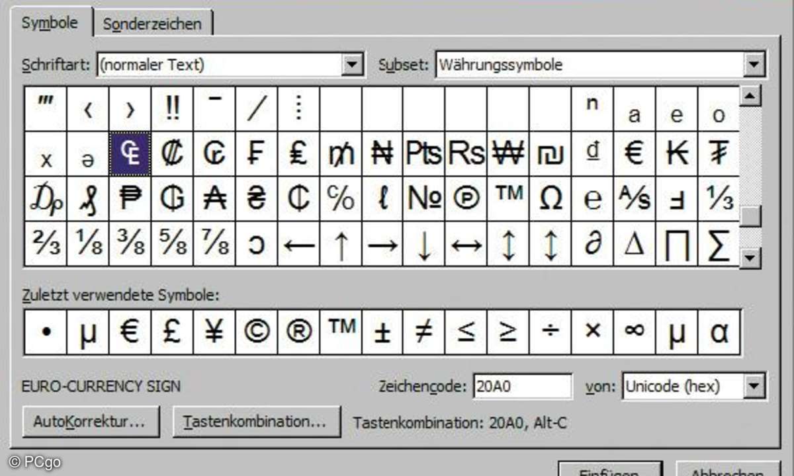Switch to the Sonderzeichen tab
This screenshot has height=476, width=794.
(x=152, y=24)
